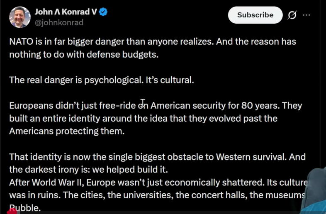Click the word 'Rubble.' at the bottom
Screen dimensions: 326x214
[x=25, y=208]
